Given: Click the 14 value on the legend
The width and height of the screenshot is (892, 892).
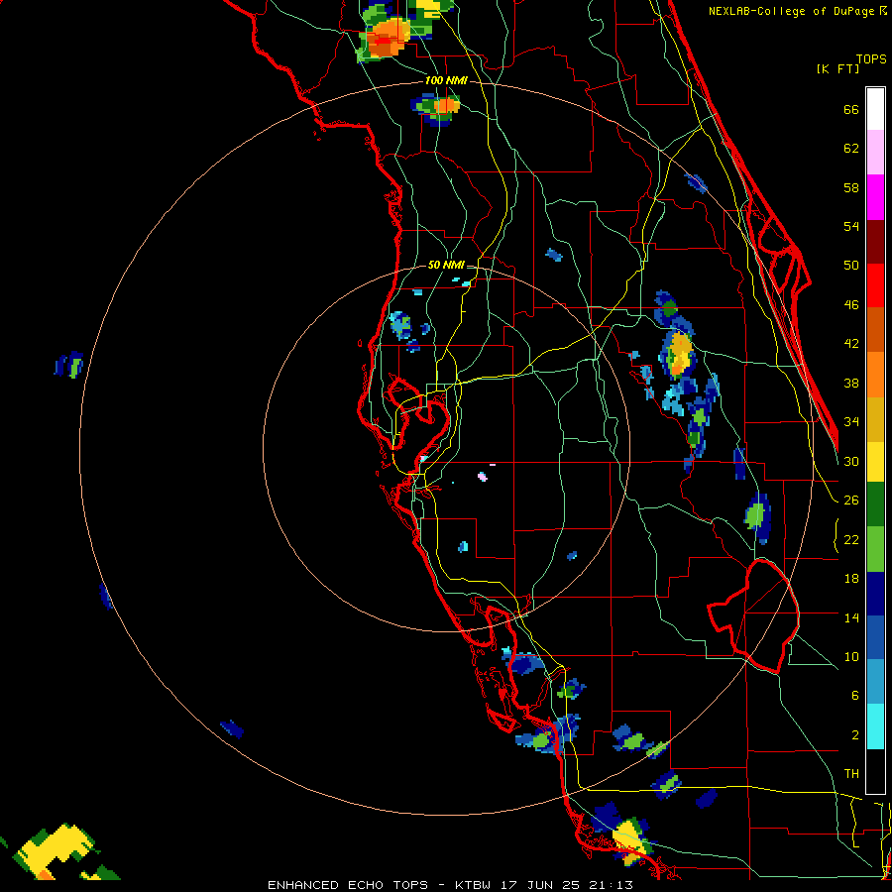Looking at the screenshot, I should click(851, 617).
